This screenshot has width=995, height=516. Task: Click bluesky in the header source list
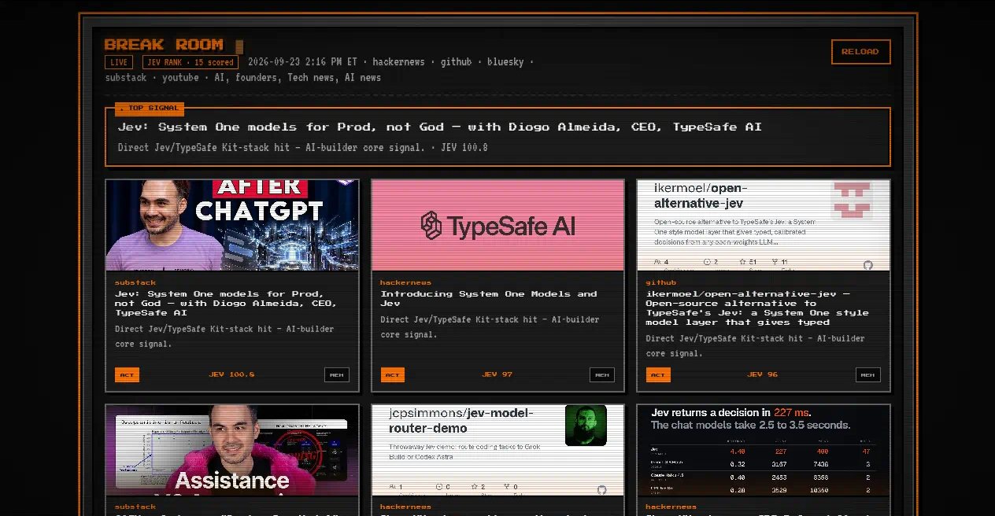click(x=505, y=62)
